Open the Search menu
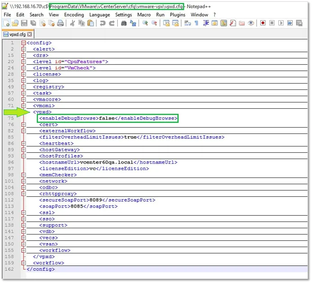This screenshot has height=283, width=312. click(36, 15)
